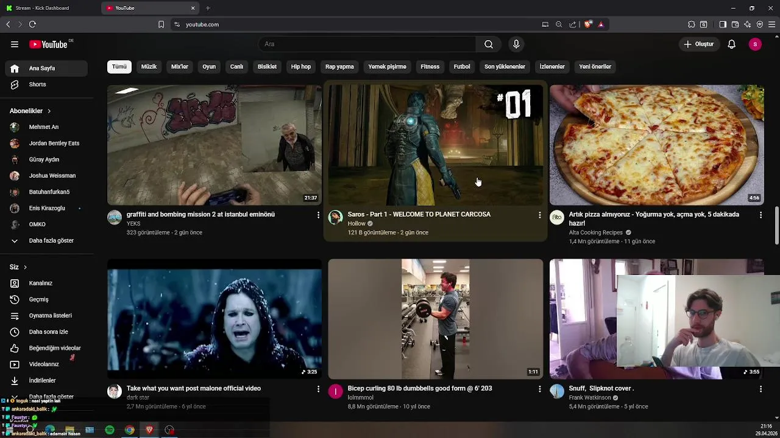The width and height of the screenshot is (780, 438).
Task: Click the bookmark icon in address bar
Action: [161, 24]
